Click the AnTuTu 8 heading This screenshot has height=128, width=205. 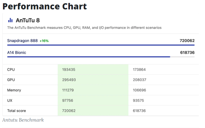[x=28, y=20]
